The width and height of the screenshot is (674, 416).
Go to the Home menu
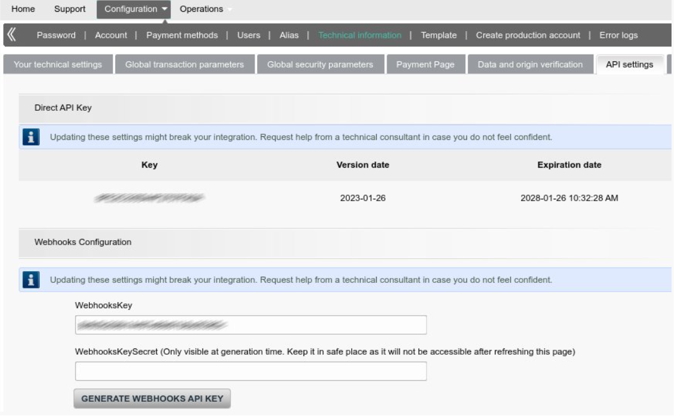[x=24, y=9]
